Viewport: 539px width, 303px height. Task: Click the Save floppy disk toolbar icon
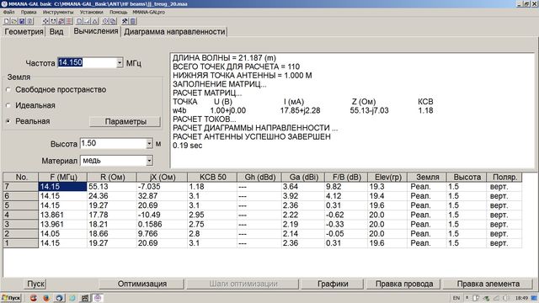[x=22, y=21]
